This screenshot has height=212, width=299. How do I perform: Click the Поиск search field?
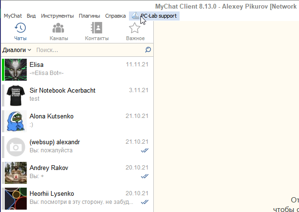click(x=90, y=50)
